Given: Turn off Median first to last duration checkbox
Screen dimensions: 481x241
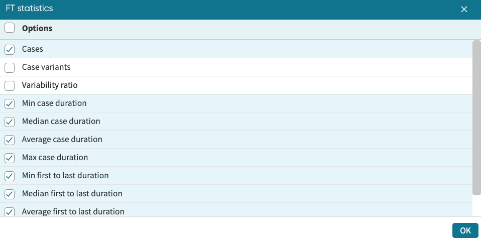Looking at the screenshot, I should coord(10,194).
